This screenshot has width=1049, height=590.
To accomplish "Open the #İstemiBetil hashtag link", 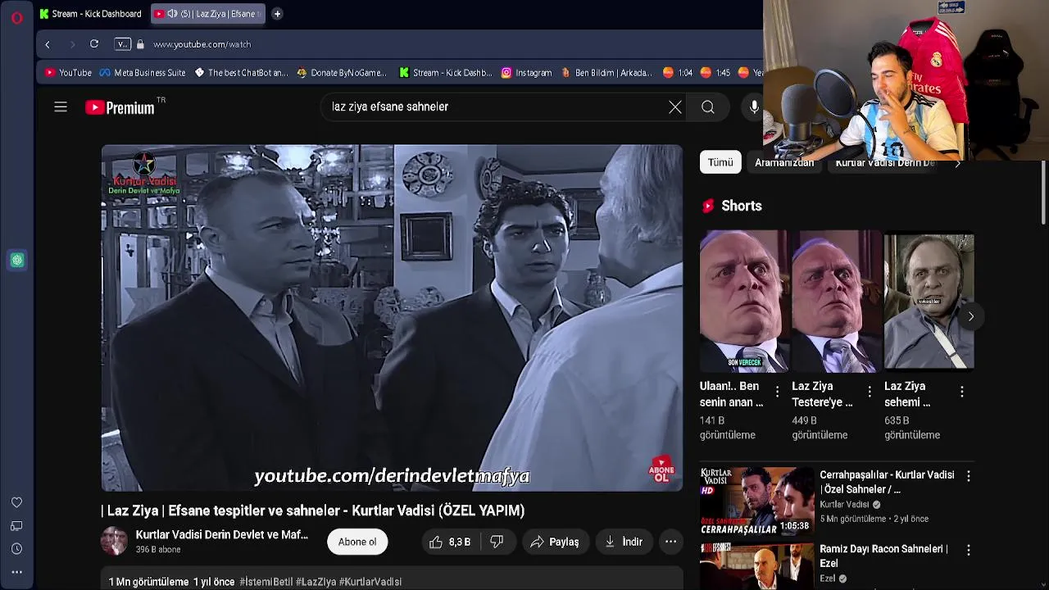I will pos(266,582).
